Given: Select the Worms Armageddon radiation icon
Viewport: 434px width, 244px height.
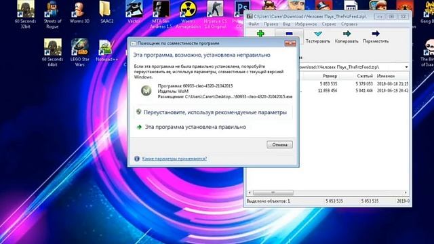Looking at the screenshot, I should [189, 14].
